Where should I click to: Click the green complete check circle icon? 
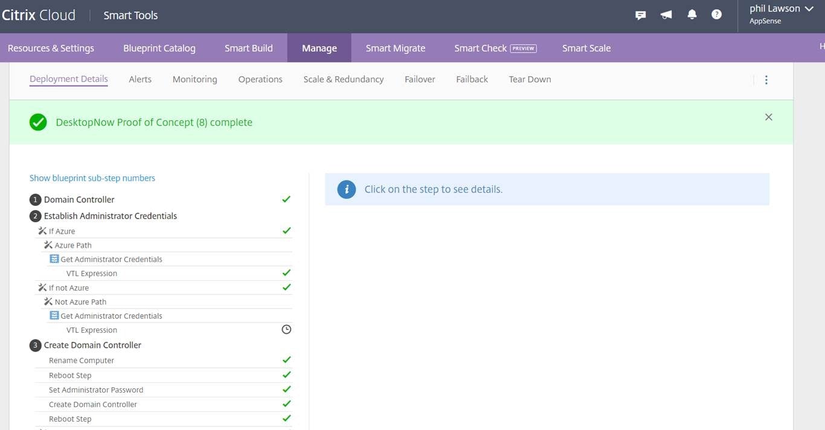[38, 122]
